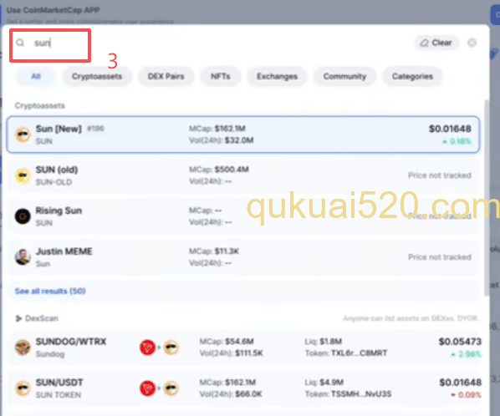The image size is (500, 416).
Task: Click the red Tron icon in SUN/USDT row
Action: pyautogui.click(x=147, y=388)
